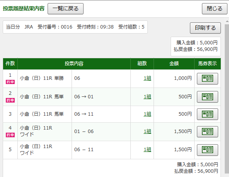Click the 1,000円 amount in row 1
229x177 pixels.
(x=183, y=78)
